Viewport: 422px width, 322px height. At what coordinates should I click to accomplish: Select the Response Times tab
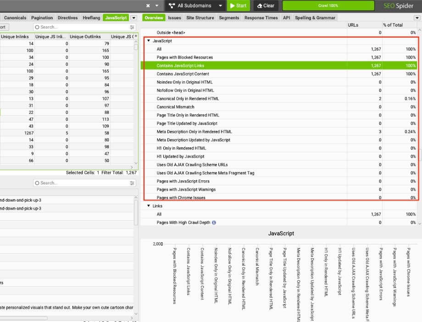click(x=261, y=17)
